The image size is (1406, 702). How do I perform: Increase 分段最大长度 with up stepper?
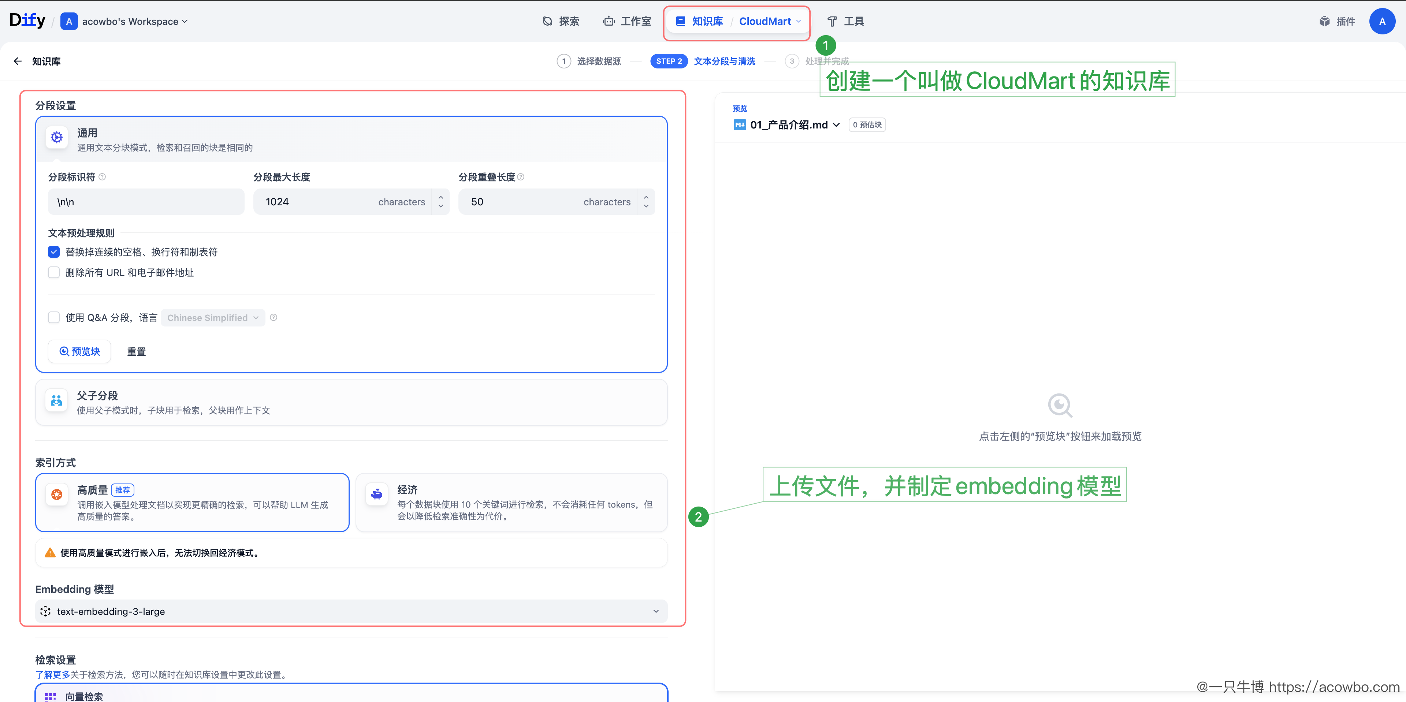pyautogui.click(x=440, y=197)
